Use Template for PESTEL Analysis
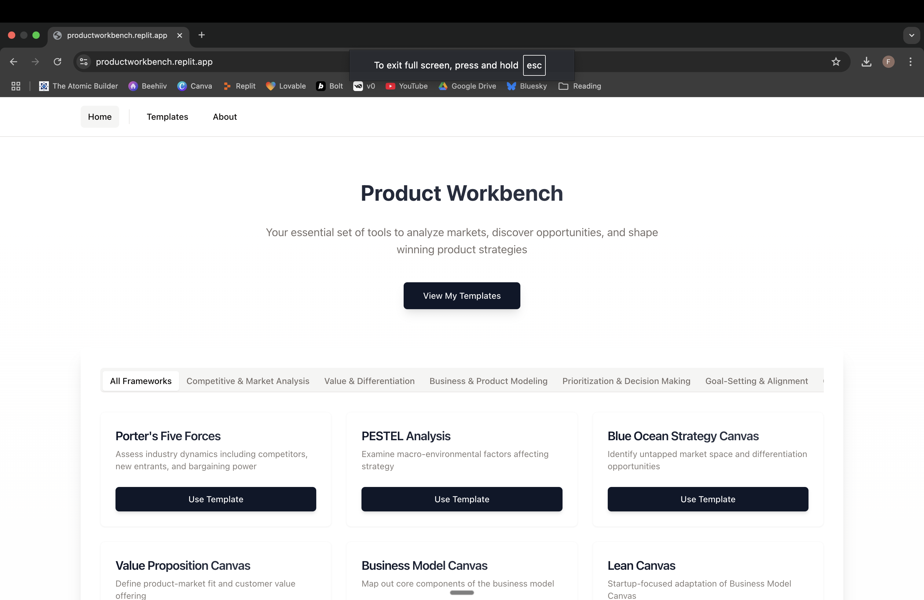924x600 pixels. pyautogui.click(x=462, y=499)
